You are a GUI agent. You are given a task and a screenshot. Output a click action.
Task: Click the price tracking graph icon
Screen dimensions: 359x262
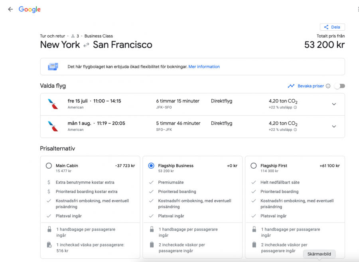click(291, 86)
